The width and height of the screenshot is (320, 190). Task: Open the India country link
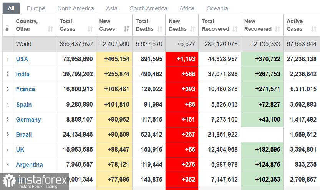coord(23,74)
